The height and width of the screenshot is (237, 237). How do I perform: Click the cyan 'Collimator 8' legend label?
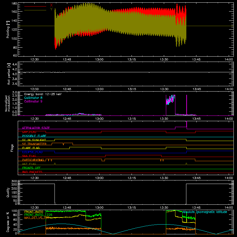[x=33, y=98]
